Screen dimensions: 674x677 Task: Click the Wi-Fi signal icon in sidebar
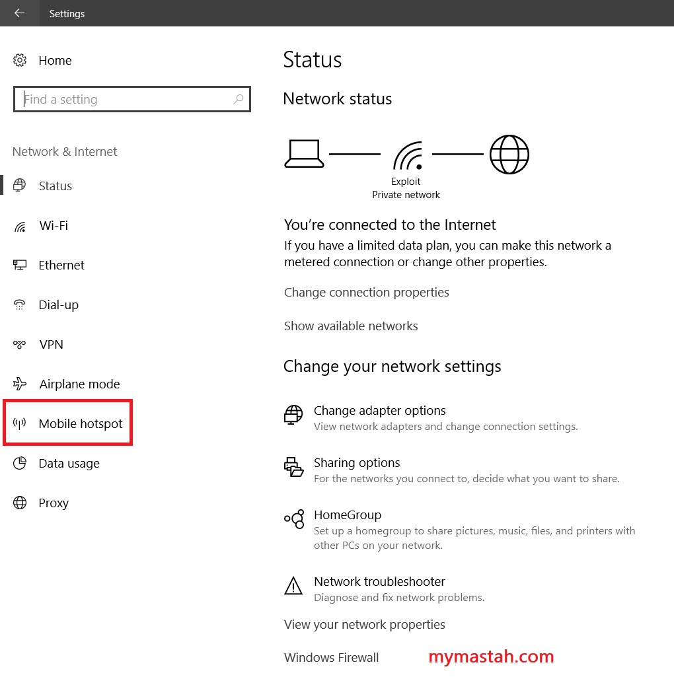tap(20, 226)
